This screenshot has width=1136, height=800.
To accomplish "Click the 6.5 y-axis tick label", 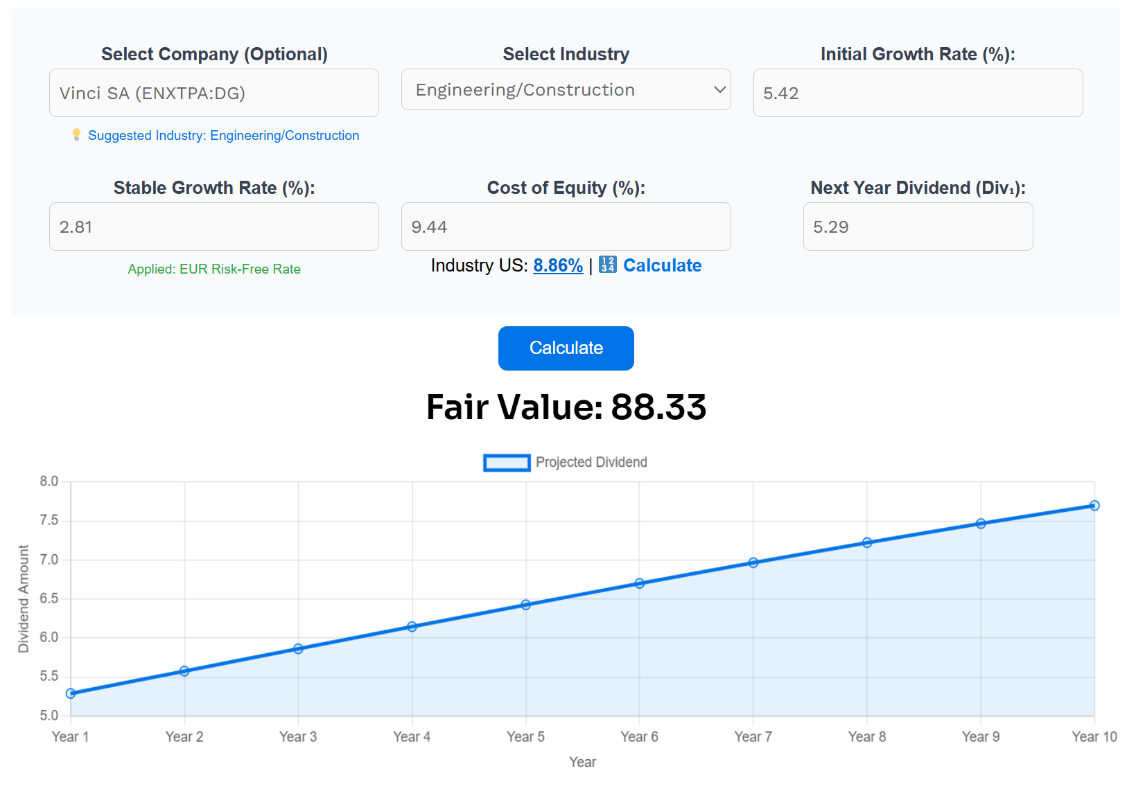I will (x=49, y=598).
